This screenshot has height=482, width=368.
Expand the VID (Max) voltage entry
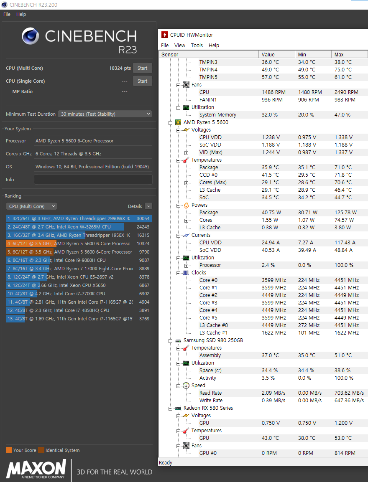186,153
